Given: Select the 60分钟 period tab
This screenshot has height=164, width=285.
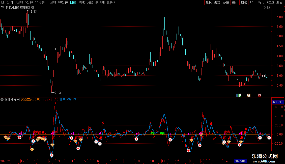Looking at the screenshot, I should [x=63, y=2].
